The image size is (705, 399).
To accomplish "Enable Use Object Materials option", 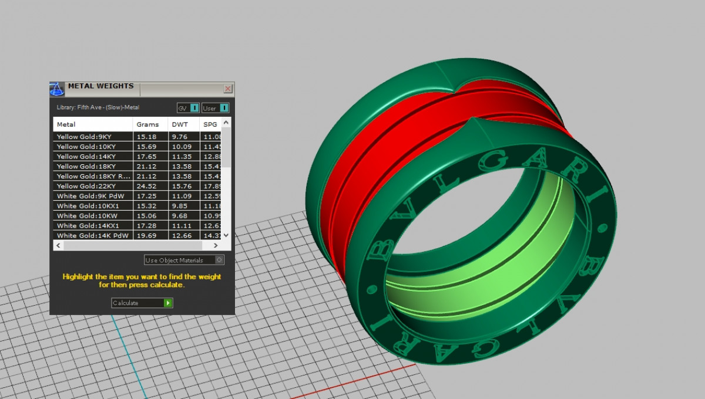I will tap(219, 260).
